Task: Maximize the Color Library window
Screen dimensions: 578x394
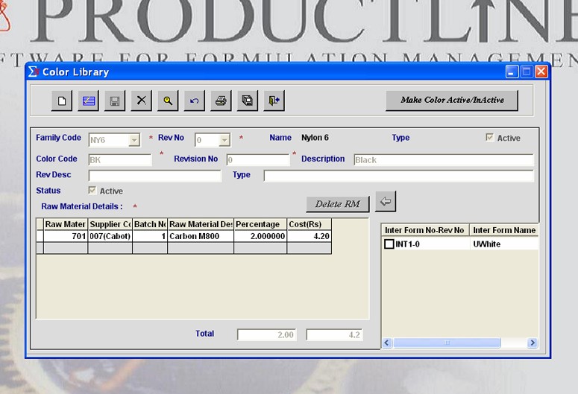Action: click(x=527, y=72)
